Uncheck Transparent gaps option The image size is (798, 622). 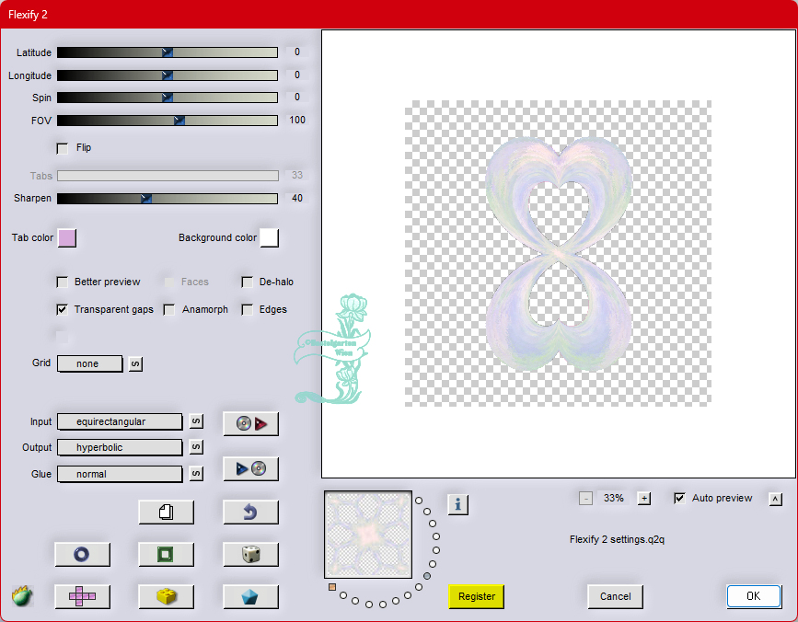pyautogui.click(x=63, y=310)
